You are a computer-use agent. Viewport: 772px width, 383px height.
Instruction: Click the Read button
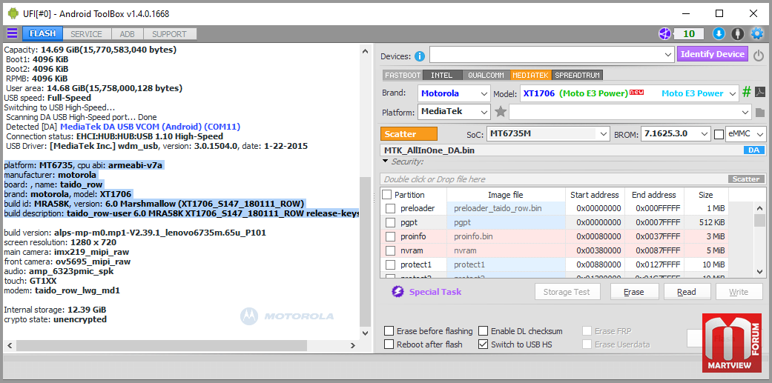686,292
